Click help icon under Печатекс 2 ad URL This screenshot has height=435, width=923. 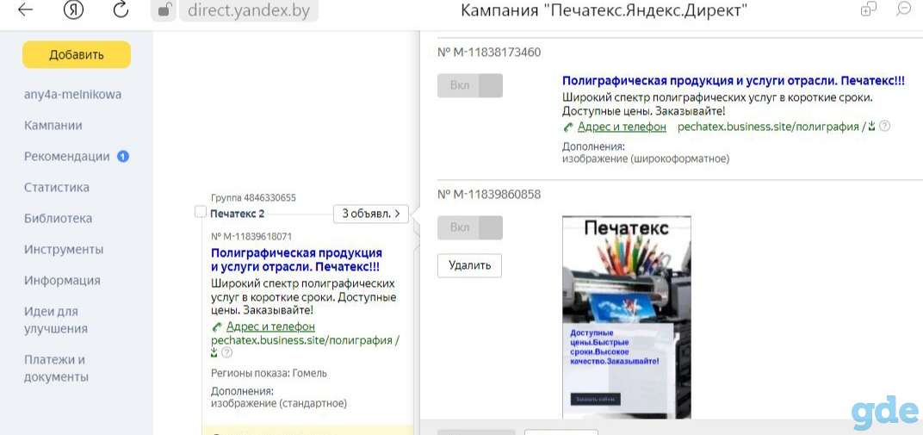(x=227, y=352)
